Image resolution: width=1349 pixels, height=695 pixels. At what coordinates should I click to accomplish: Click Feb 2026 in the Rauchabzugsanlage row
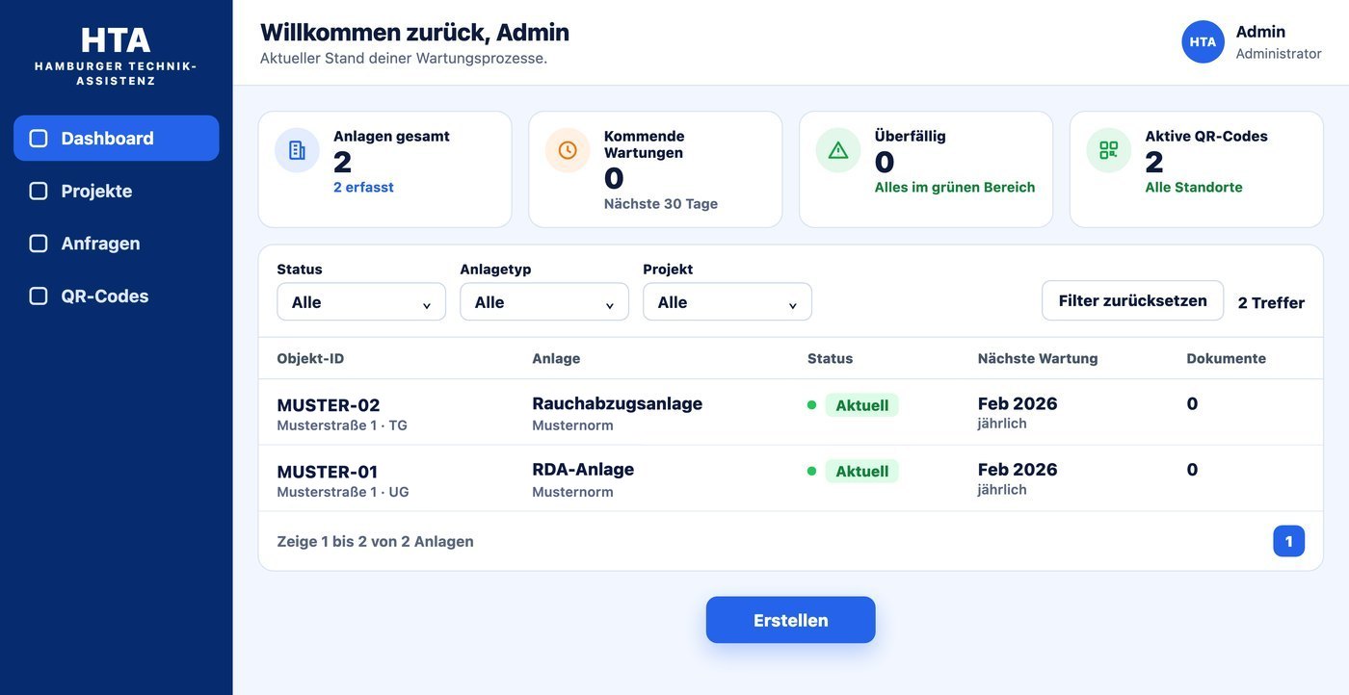(x=1018, y=403)
